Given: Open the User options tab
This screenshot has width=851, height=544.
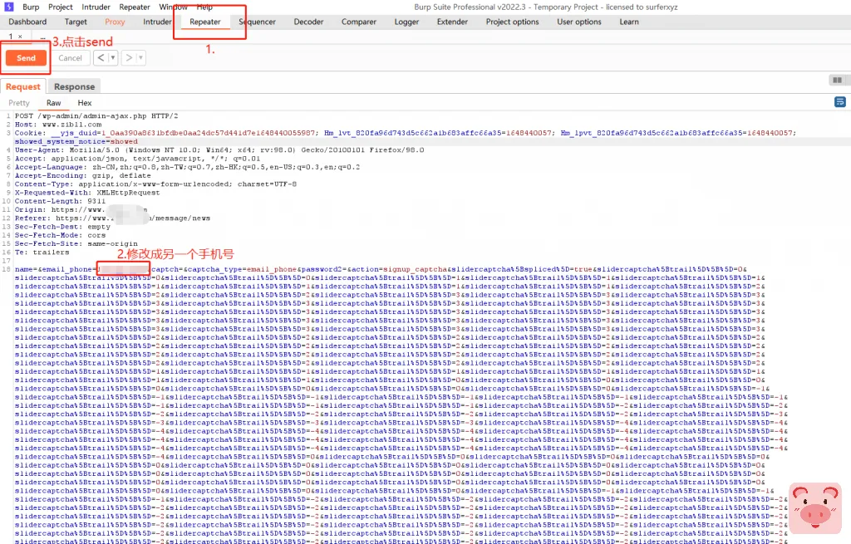Looking at the screenshot, I should 579,22.
